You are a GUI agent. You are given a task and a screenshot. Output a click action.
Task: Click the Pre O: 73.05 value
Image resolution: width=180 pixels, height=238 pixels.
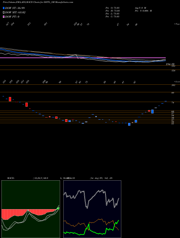[113, 8]
